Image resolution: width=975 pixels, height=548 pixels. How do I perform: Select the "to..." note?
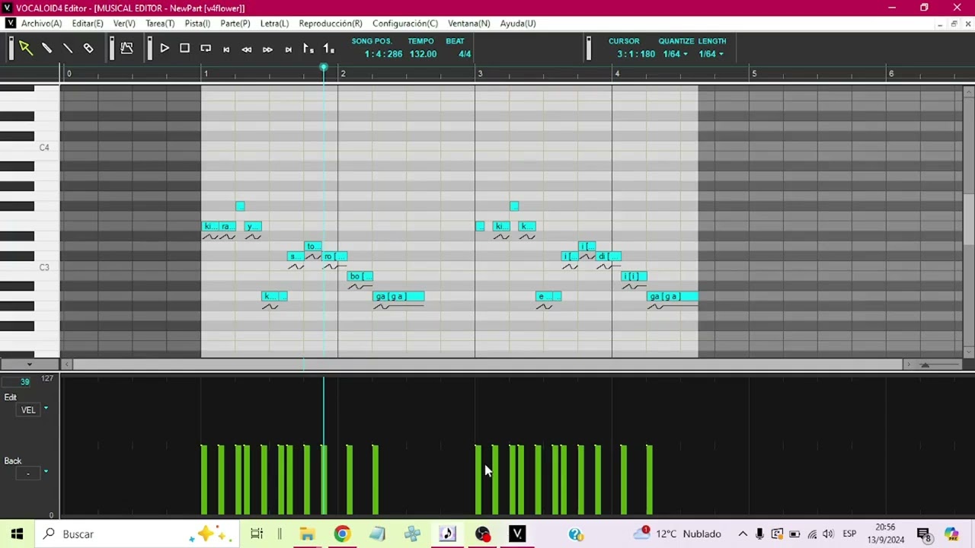(x=312, y=247)
